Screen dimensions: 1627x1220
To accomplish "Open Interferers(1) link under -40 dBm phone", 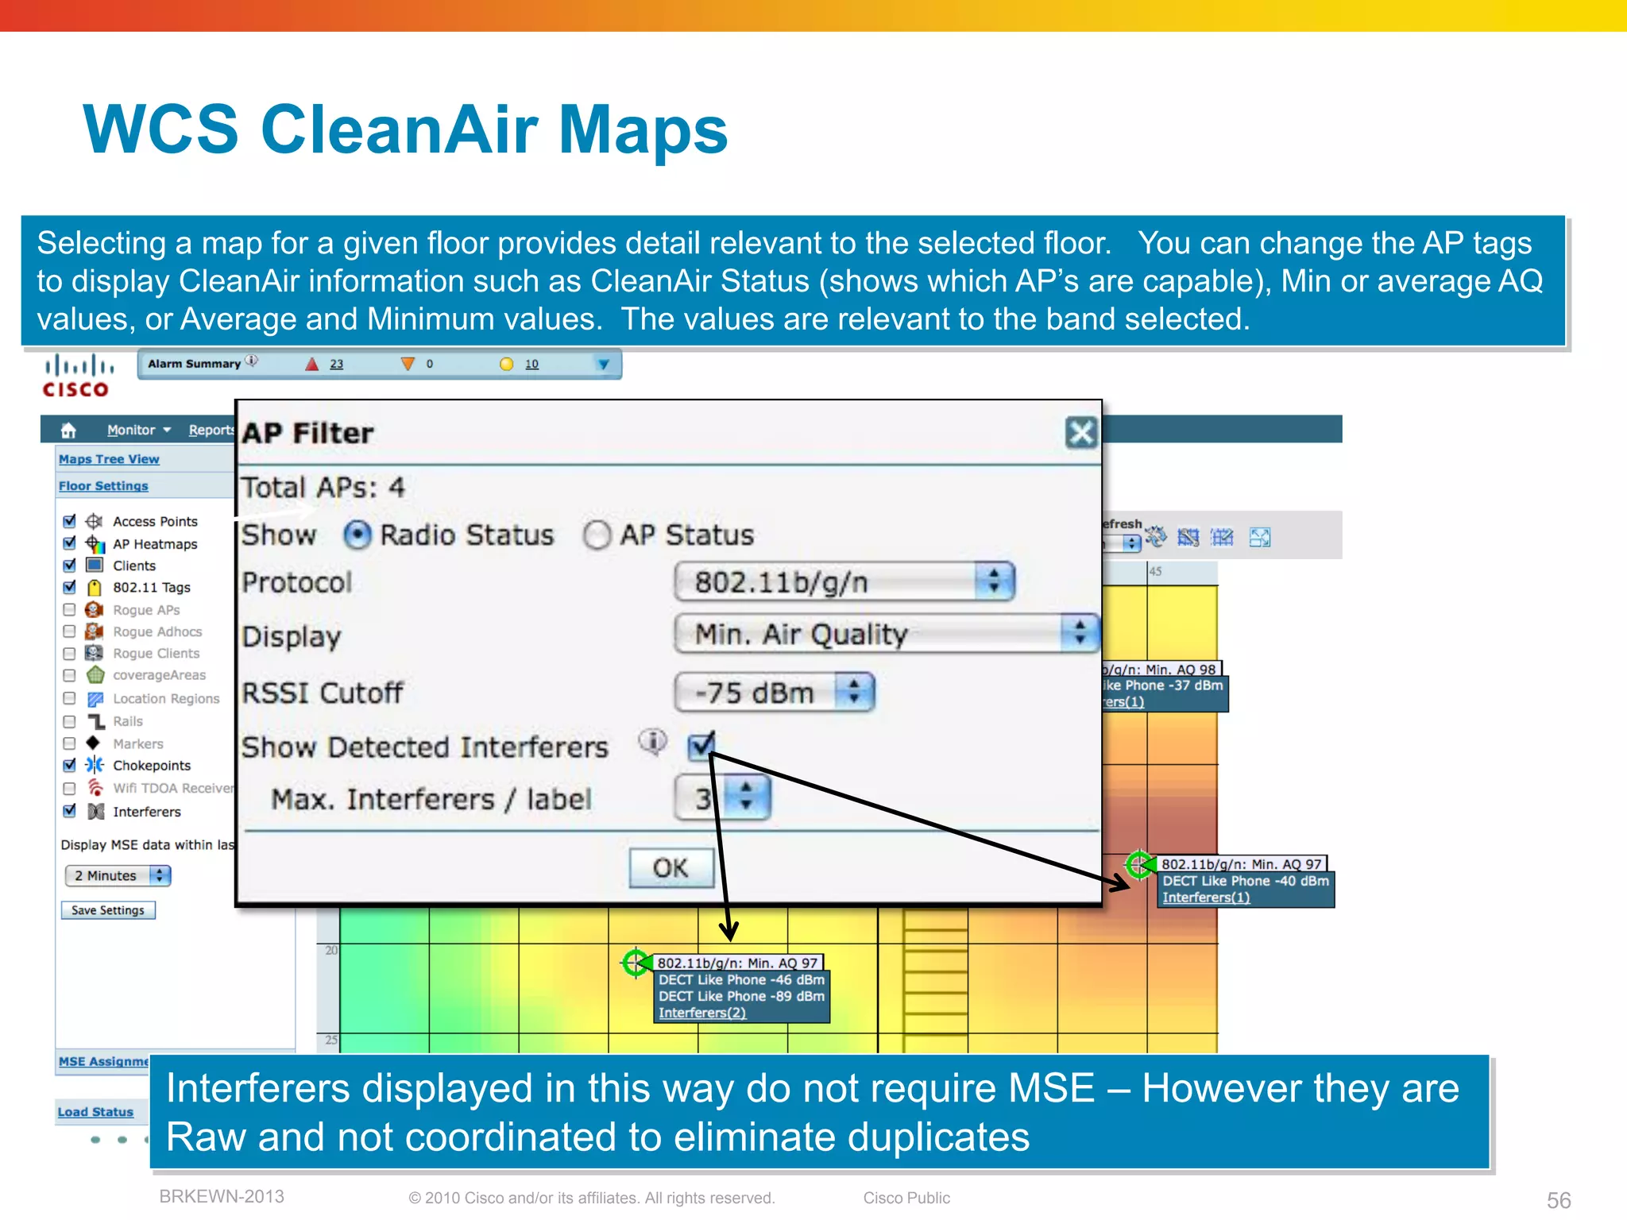I will point(1206,897).
